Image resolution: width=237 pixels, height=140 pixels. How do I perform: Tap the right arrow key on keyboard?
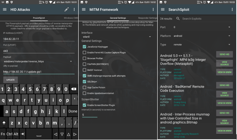75,134
